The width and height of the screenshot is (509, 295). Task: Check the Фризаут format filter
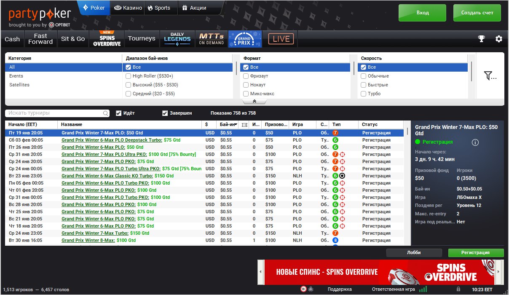click(x=246, y=76)
